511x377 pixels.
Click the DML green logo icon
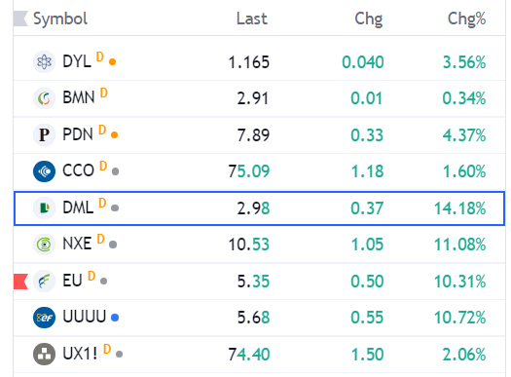tap(44, 207)
